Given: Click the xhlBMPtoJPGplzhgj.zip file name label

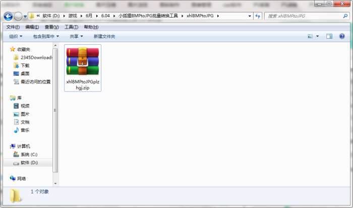Looking at the screenshot, I should point(83,85).
